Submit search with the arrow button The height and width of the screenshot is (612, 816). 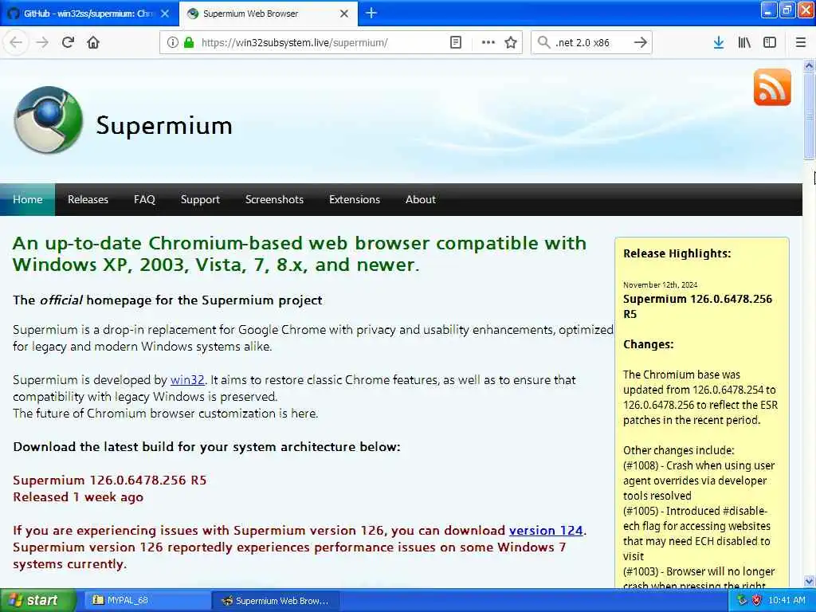point(640,42)
